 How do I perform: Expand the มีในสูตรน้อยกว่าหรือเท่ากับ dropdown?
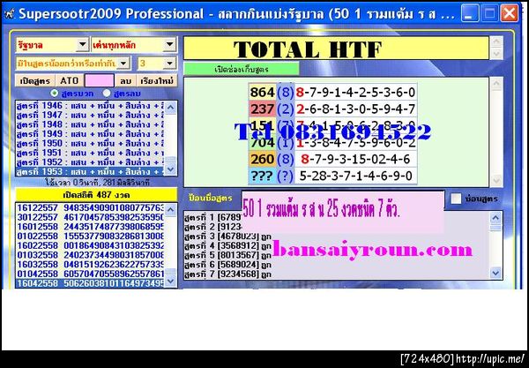click(123, 64)
